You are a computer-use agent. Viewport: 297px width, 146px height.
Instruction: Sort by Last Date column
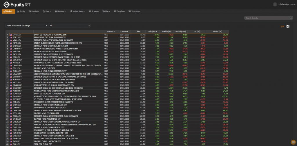tap(124, 32)
